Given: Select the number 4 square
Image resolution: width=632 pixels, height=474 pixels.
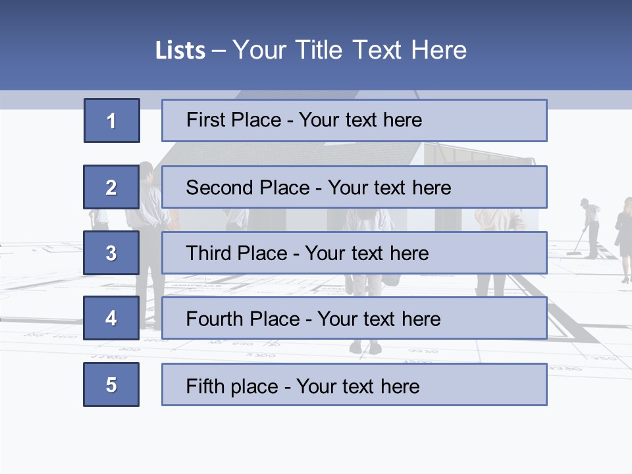Looking at the screenshot, I should click(111, 319).
